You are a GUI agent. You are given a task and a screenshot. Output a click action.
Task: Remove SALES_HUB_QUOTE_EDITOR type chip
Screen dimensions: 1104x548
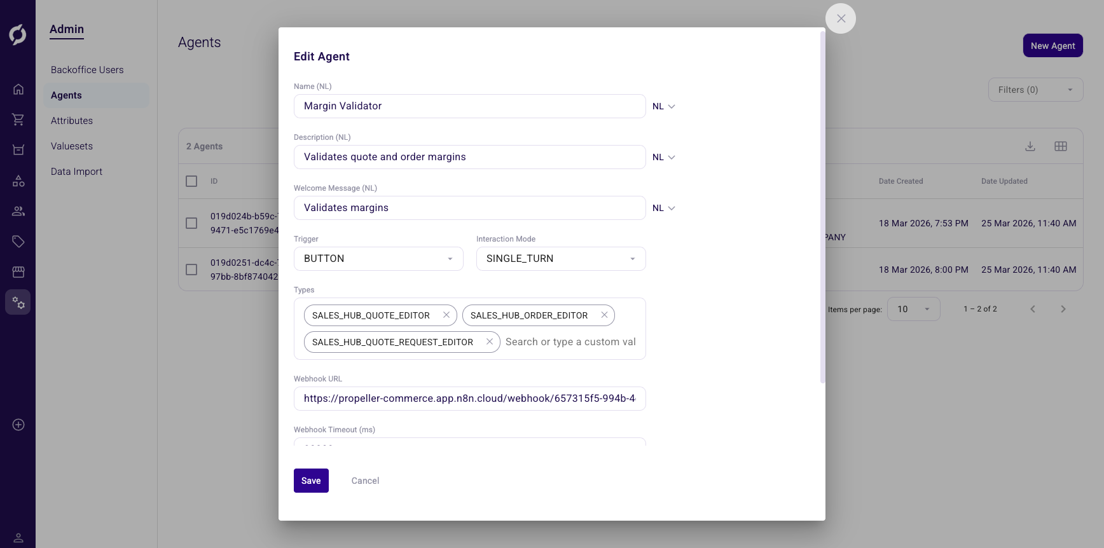[446, 315]
